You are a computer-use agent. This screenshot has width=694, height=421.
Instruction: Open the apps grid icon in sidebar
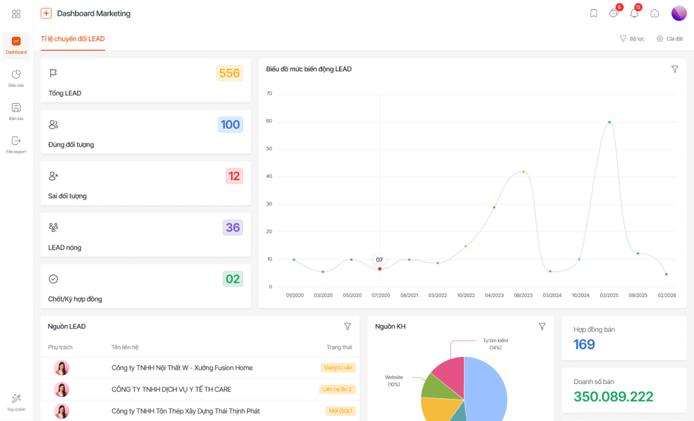click(x=16, y=14)
